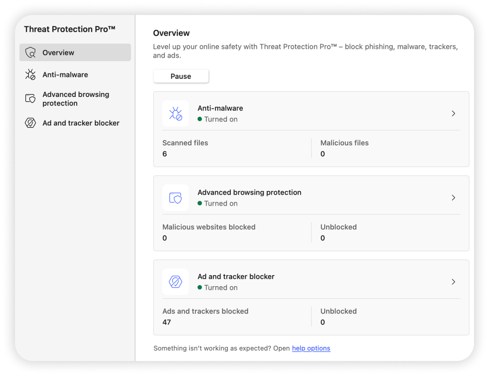Click the Ad and tracker blocker card title

(236, 276)
